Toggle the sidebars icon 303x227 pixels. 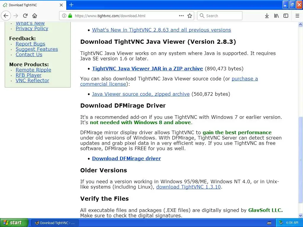[286, 16]
